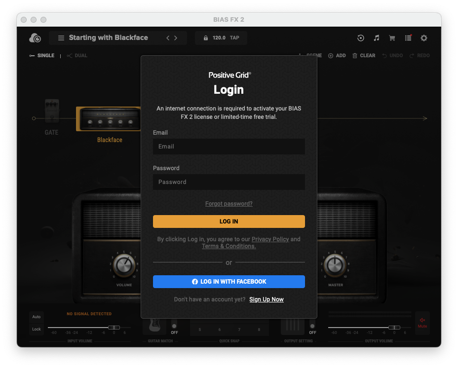Click the REDO button
458x368 pixels.
point(420,55)
